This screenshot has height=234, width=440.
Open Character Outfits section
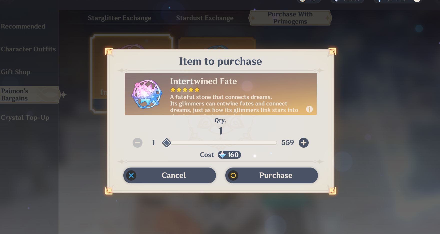28,49
